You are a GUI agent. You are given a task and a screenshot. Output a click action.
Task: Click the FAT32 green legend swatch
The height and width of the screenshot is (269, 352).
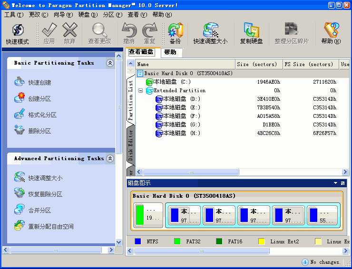177,241
